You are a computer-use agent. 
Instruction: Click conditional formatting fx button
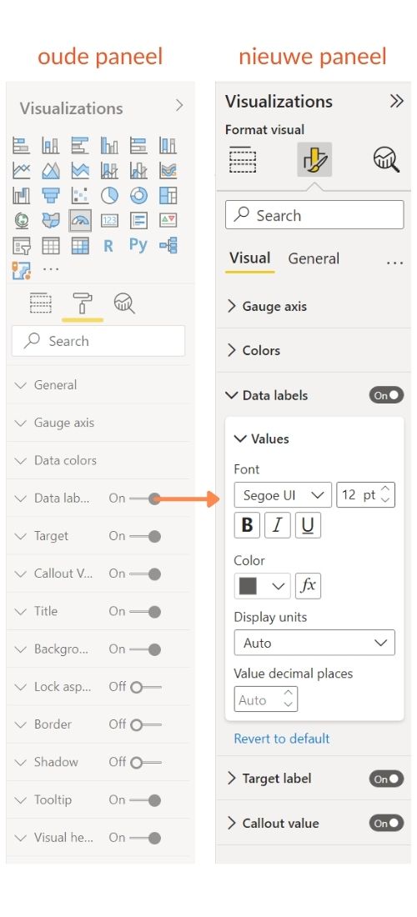(x=309, y=586)
